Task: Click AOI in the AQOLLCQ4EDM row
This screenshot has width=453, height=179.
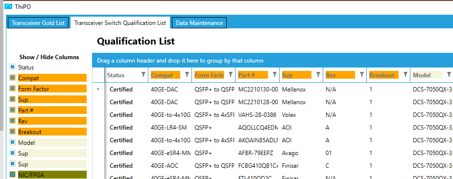Action: tap(286, 128)
